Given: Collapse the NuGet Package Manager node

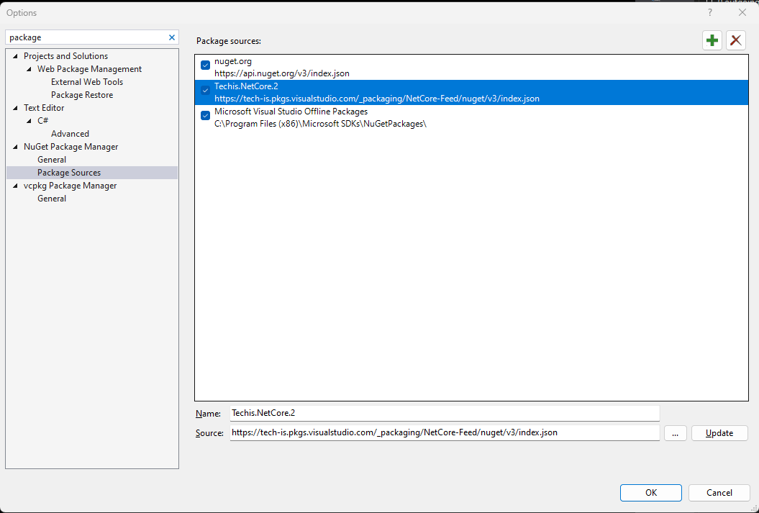Looking at the screenshot, I should pyautogui.click(x=15, y=147).
